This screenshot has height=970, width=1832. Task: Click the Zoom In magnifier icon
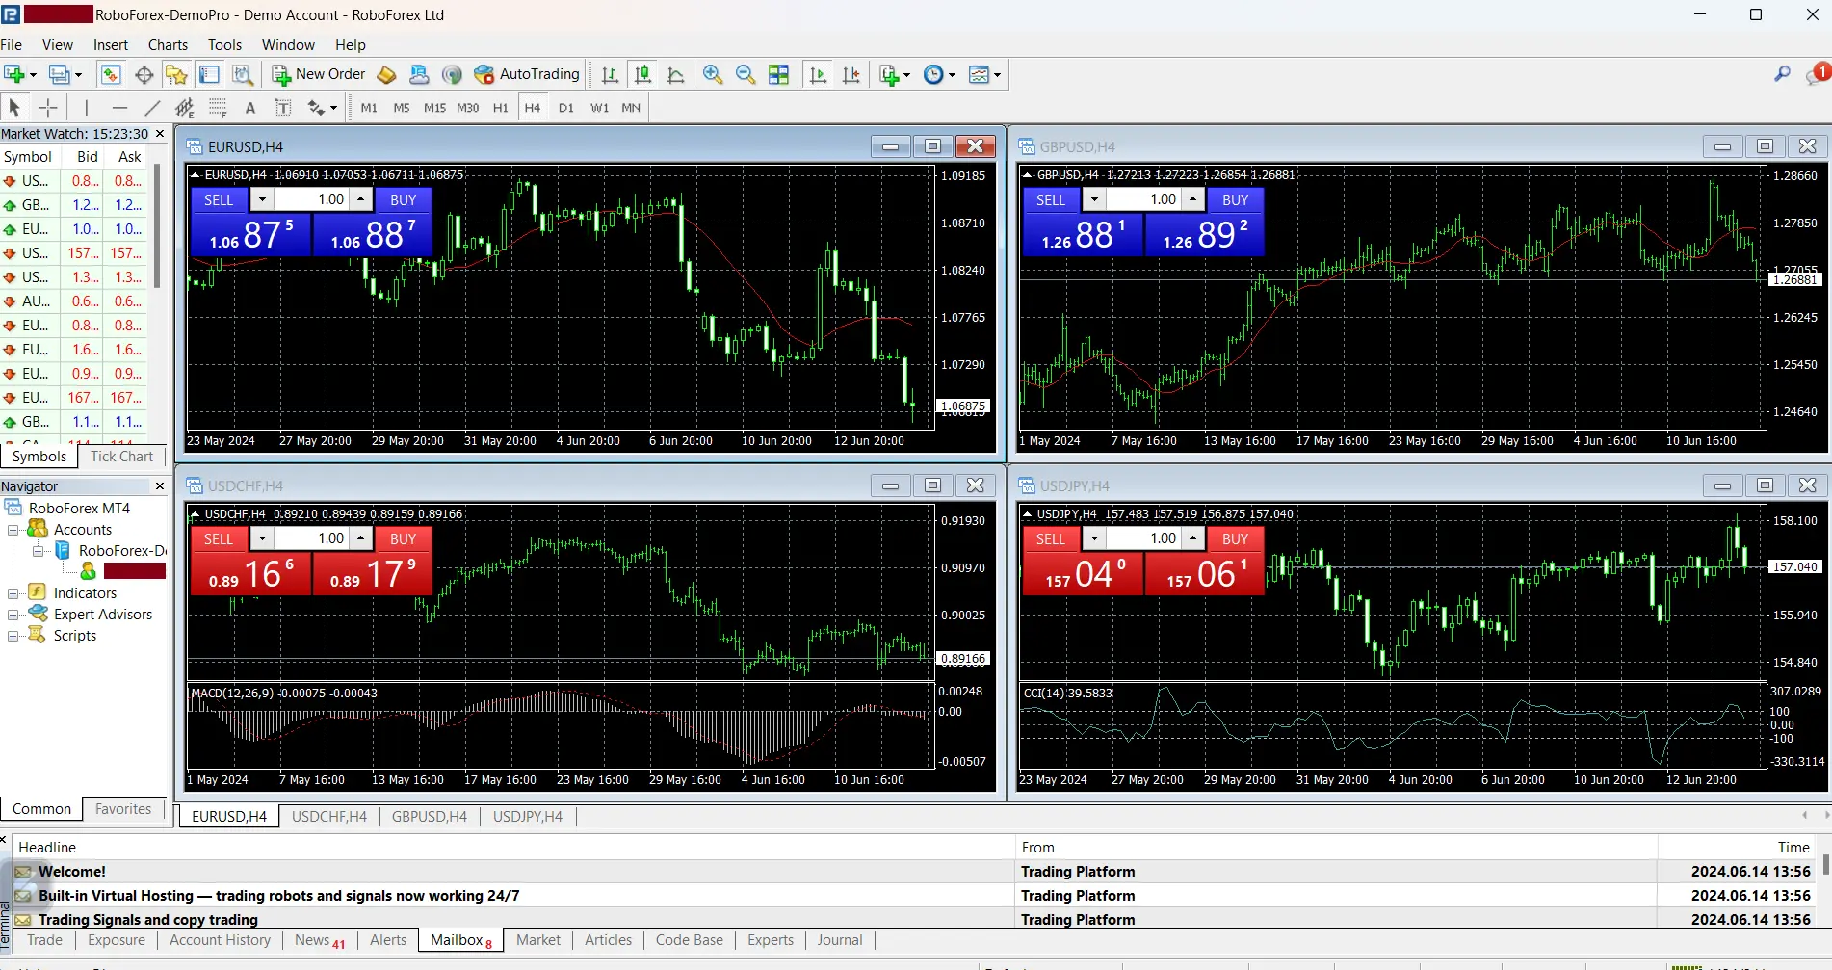point(713,74)
